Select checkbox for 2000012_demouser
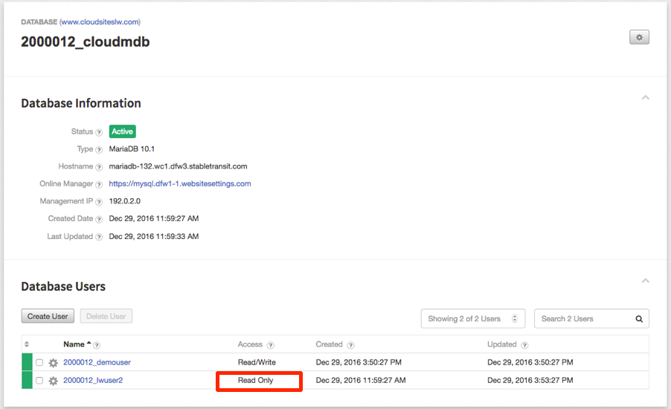Image resolution: width=671 pixels, height=409 pixels. click(39, 362)
